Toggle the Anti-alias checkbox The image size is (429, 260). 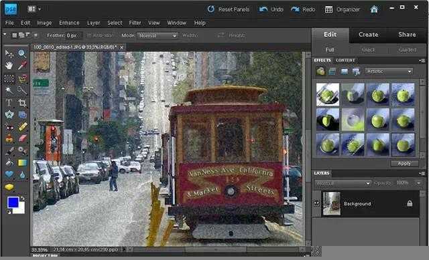89,35
